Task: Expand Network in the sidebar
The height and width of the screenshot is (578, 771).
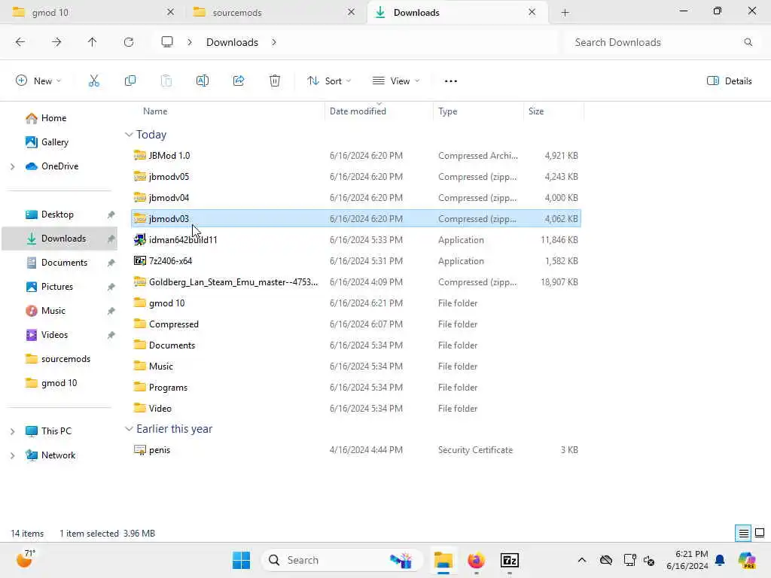Action: click(x=12, y=455)
